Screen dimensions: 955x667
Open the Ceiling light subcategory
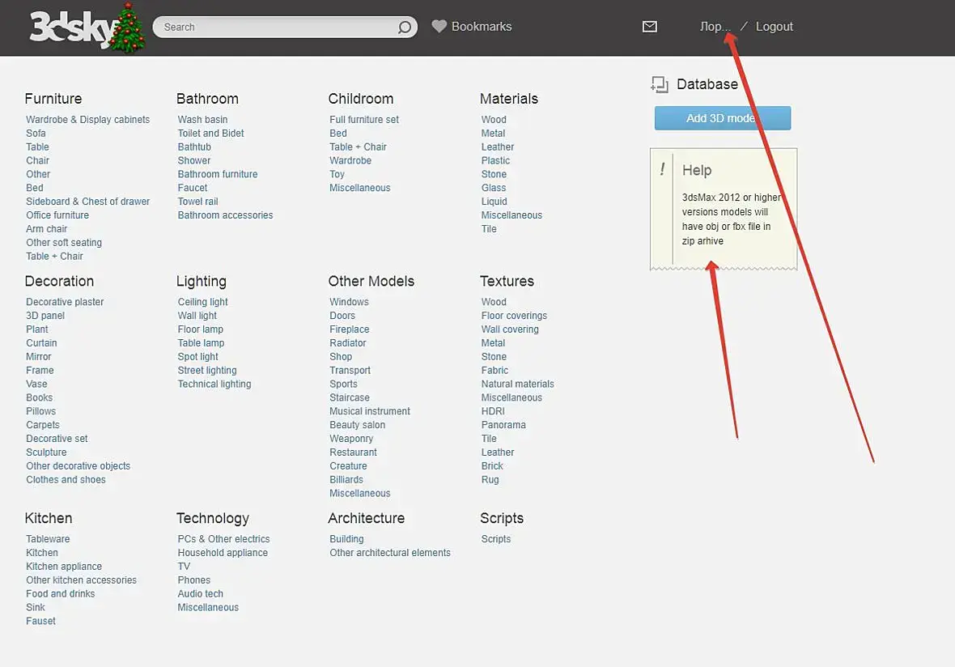click(203, 302)
